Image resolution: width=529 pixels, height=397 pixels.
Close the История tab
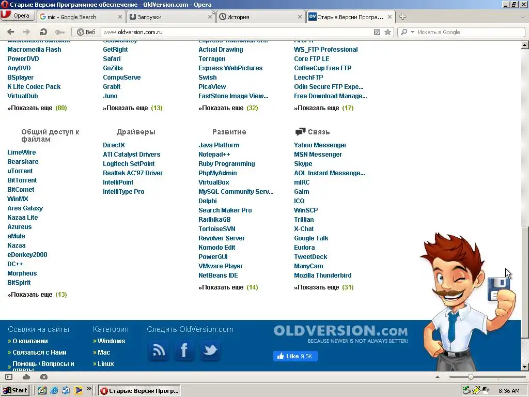[x=300, y=17]
